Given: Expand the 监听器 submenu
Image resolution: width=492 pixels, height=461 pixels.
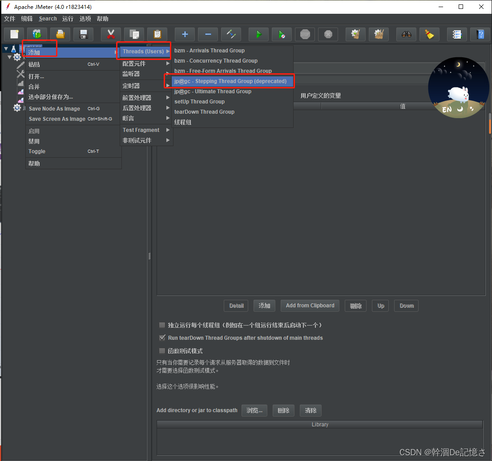Looking at the screenshot, I should point(145,74).
